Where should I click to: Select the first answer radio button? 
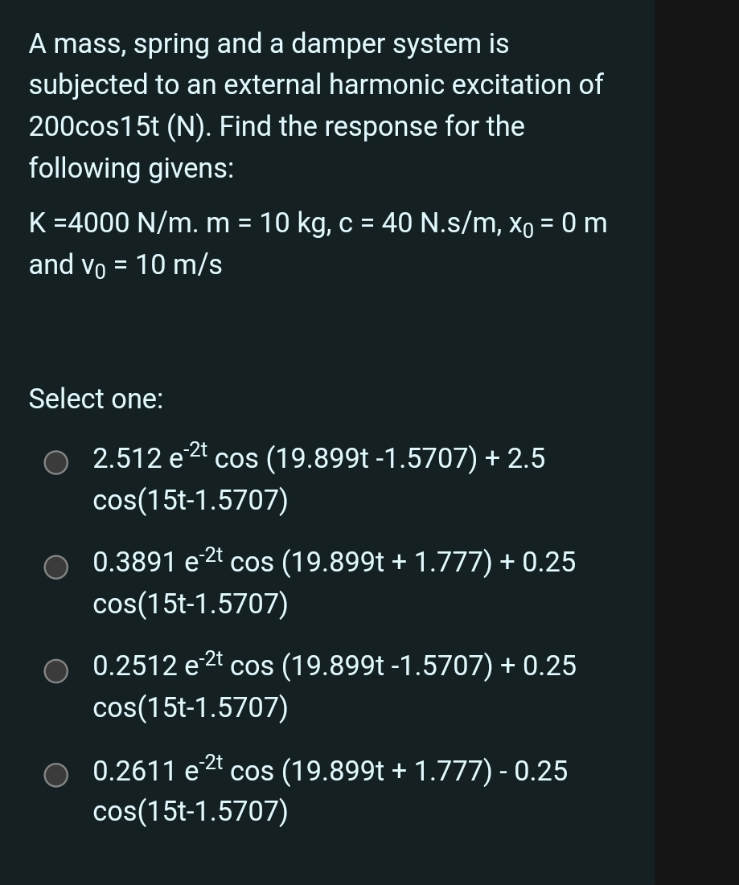[x=56, y=461]
